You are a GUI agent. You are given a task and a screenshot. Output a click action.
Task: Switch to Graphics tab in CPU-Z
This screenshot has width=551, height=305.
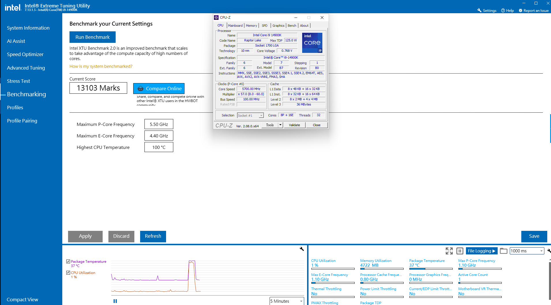278,26
